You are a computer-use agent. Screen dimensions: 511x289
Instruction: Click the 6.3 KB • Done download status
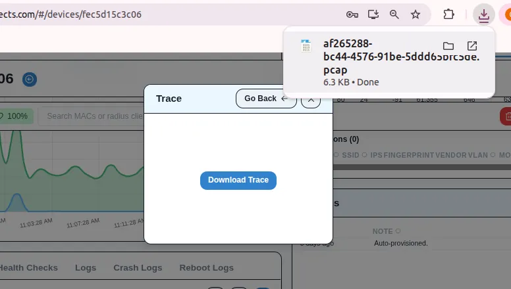(x=351, y=82)
